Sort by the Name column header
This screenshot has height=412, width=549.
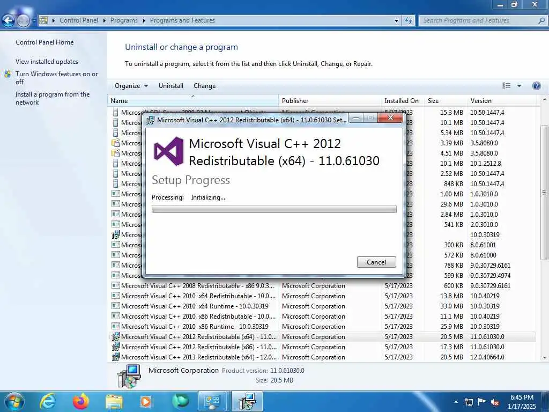[x=193, y=100]
